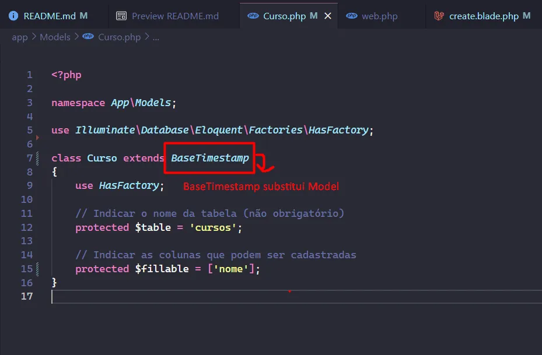Open the Models breadcrumb dropdown
Viewport: 542px width, 355px height.
55,37
